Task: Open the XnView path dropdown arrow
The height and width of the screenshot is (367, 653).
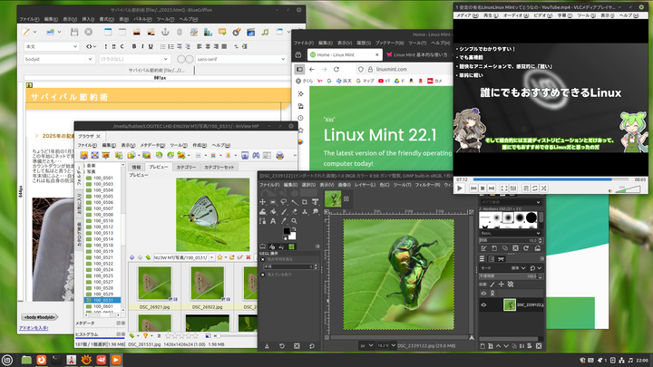Action: click(x=211, y=257)
